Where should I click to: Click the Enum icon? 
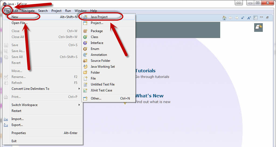pyautogui.click(x=85, y=49)
